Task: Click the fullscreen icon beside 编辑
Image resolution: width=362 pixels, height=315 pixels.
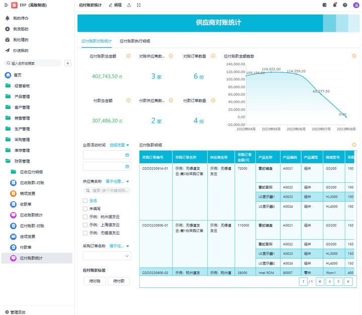Action: point(139,5)
